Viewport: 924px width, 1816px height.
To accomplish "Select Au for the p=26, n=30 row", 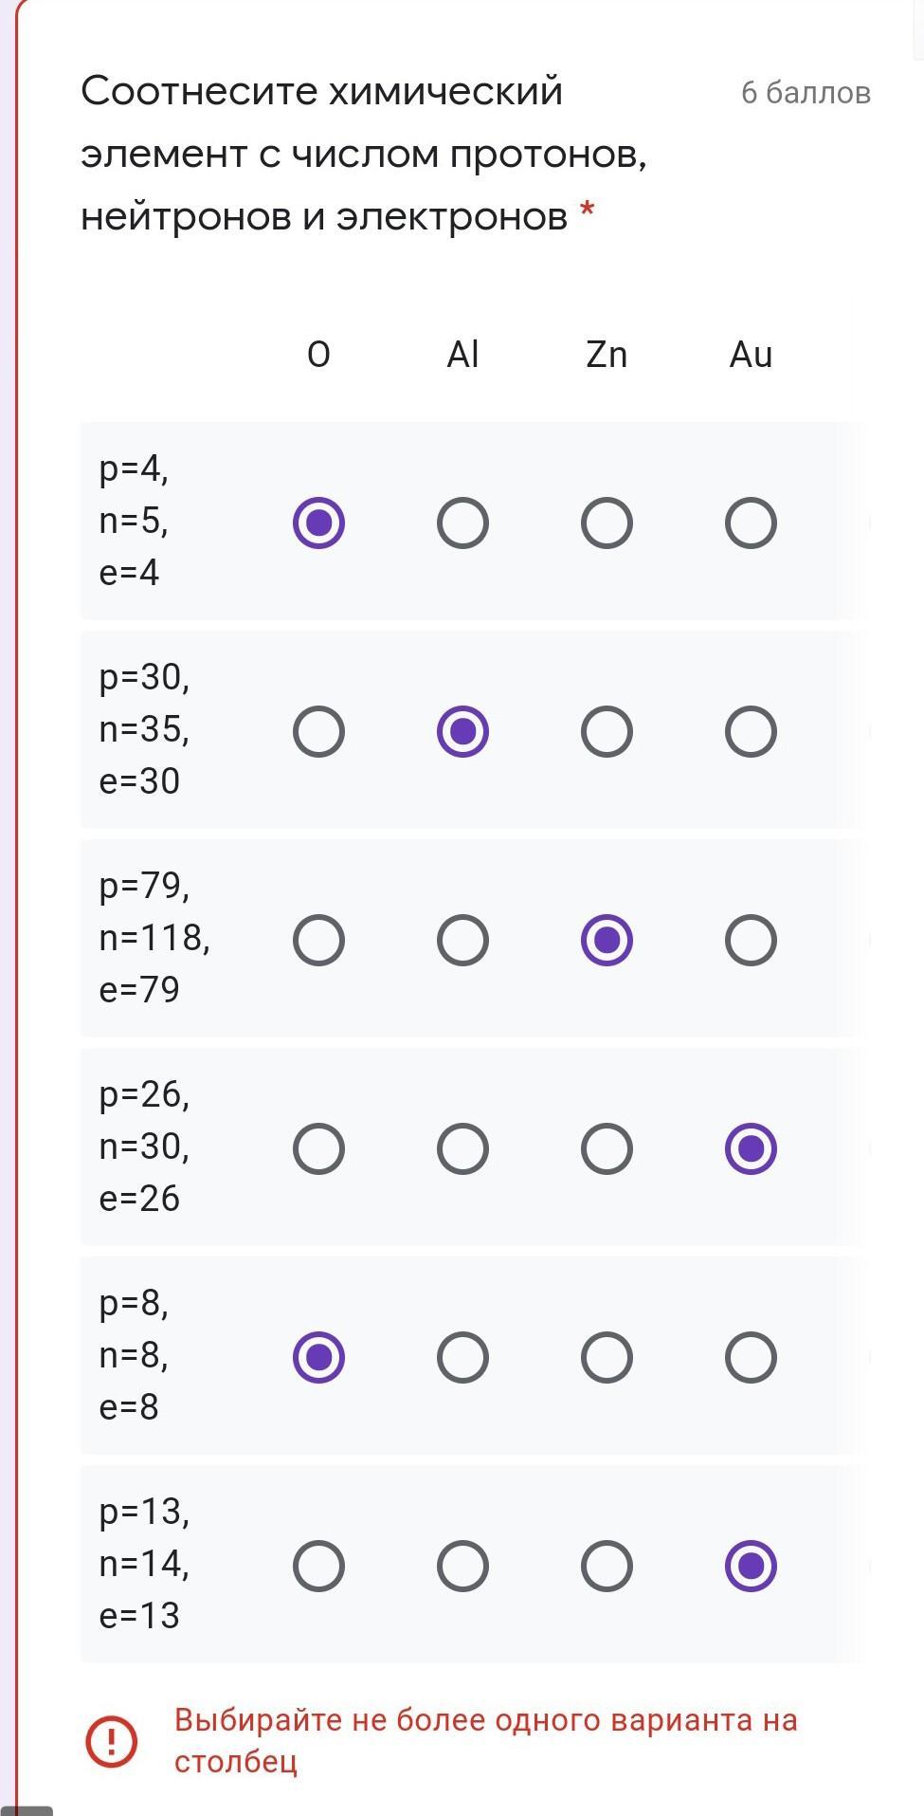I will [751, 1148].
